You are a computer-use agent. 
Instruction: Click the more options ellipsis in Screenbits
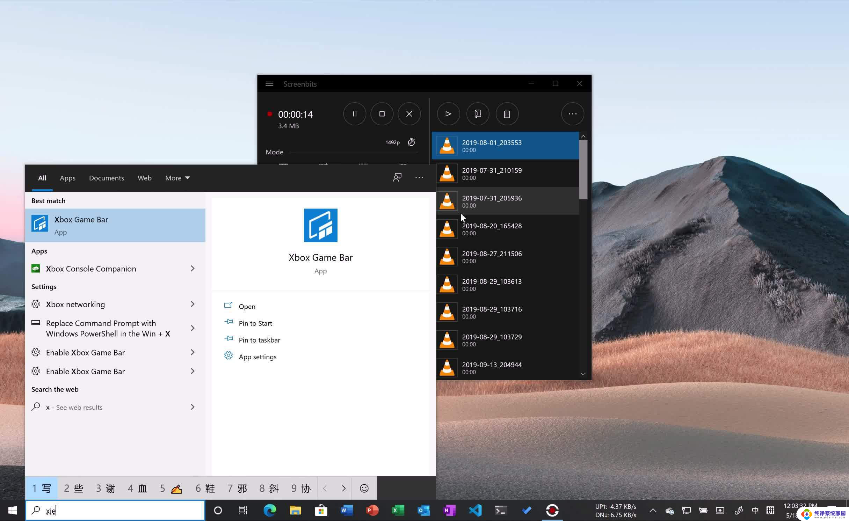(573, 114)
